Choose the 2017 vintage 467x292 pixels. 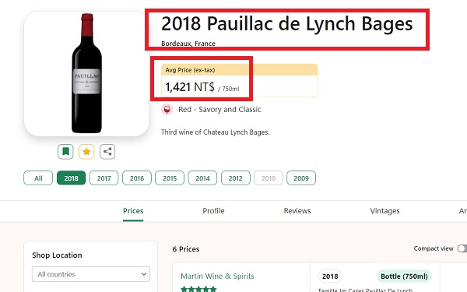click(x=104, y=178)
